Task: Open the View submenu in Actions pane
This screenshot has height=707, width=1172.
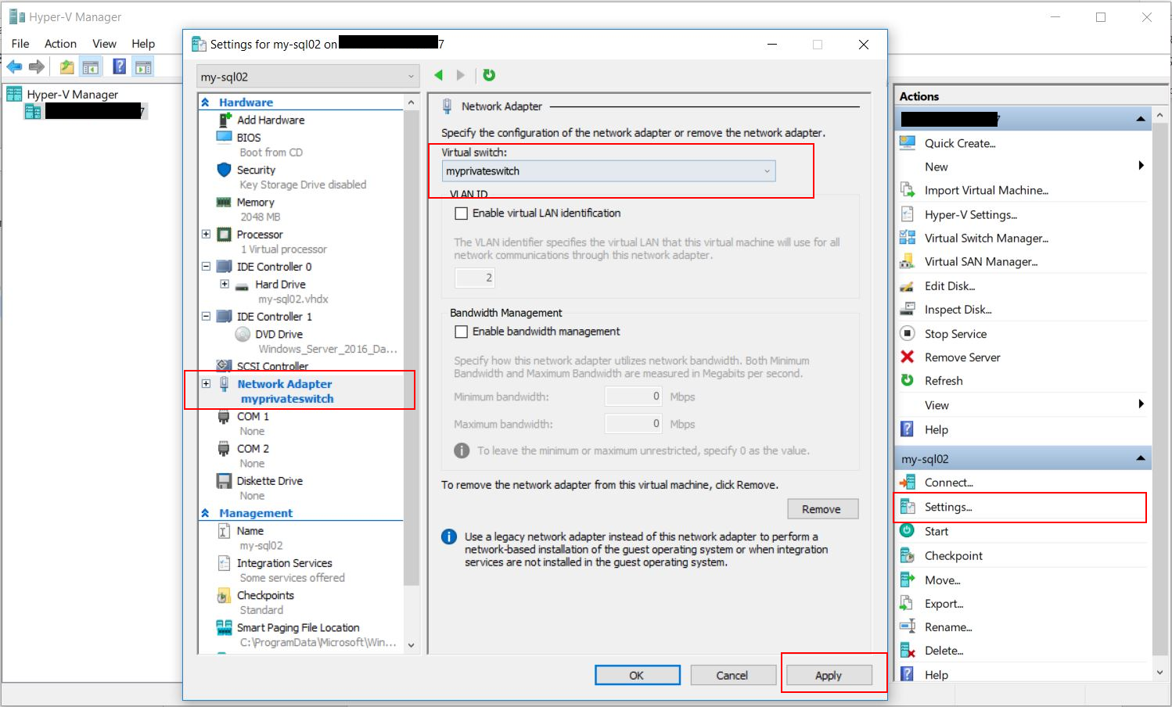Action: coord(1023,405)
